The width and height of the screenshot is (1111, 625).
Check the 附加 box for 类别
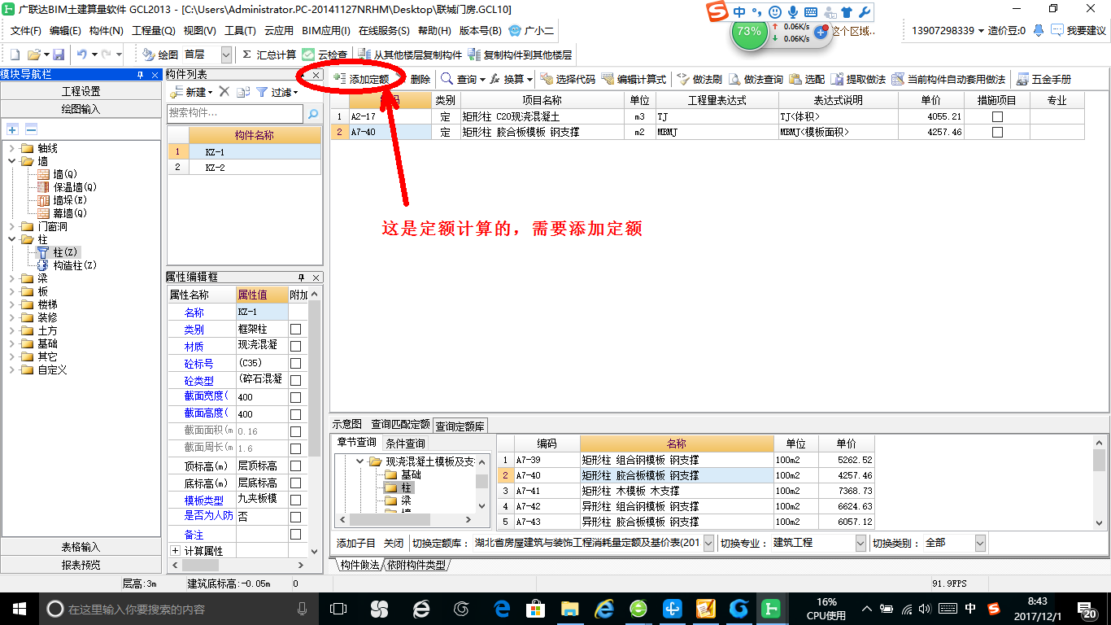296,329
